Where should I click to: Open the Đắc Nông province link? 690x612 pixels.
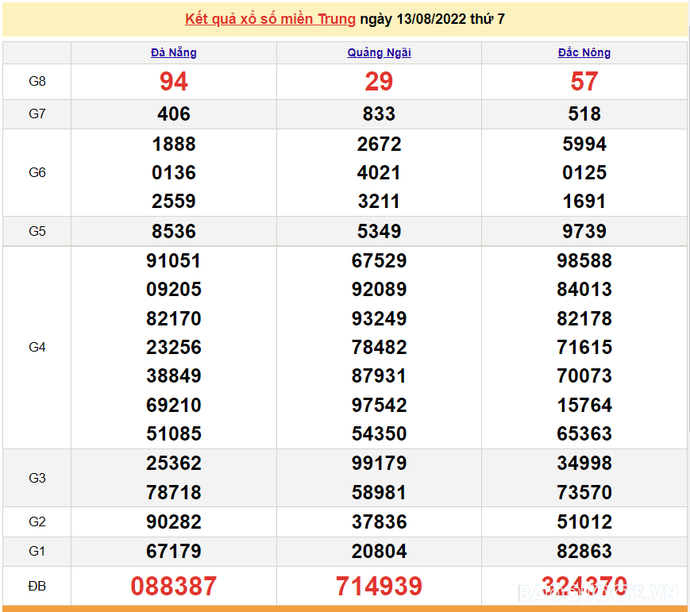(x=584, y=52)
